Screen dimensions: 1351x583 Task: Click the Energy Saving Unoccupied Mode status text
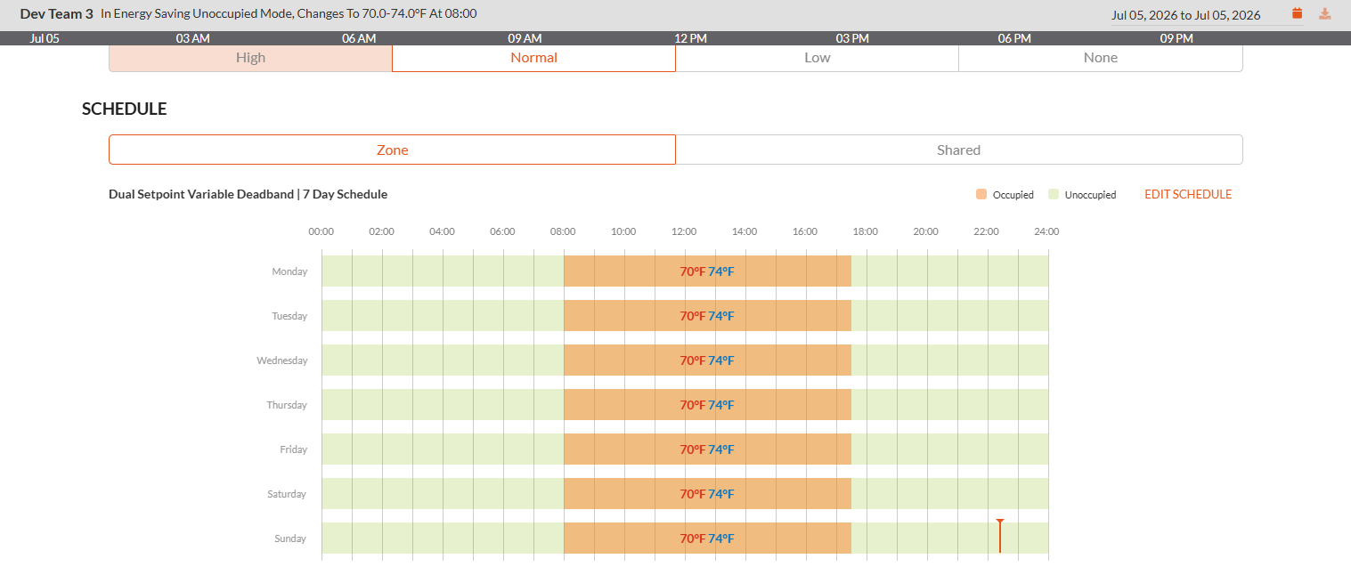point(289,14)
